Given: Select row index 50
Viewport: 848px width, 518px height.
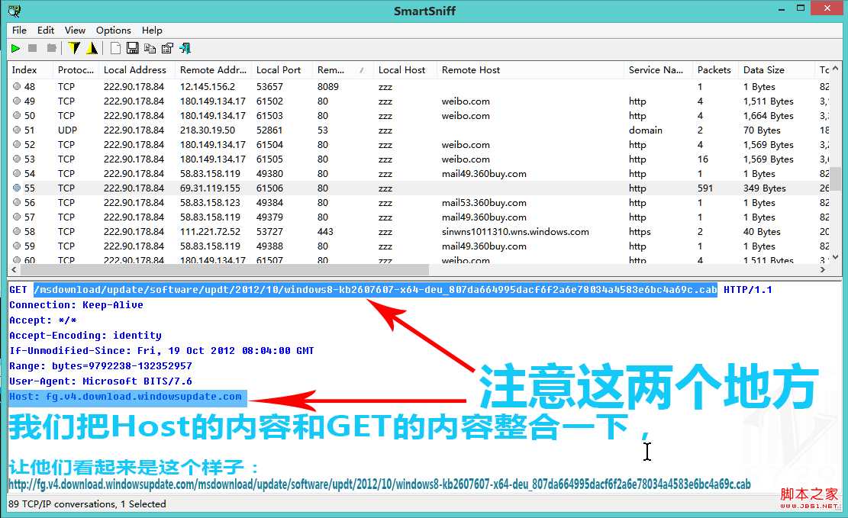Looking at the screenshot, I should (419, 116).
